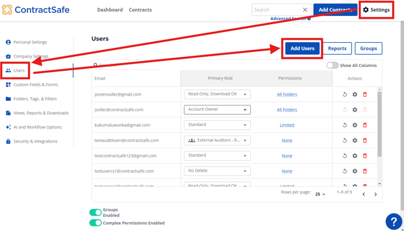
Task: Open gear settings for kukumaluwonka@gmail.com
Action: pyautogui.click(x=355, y=125)
